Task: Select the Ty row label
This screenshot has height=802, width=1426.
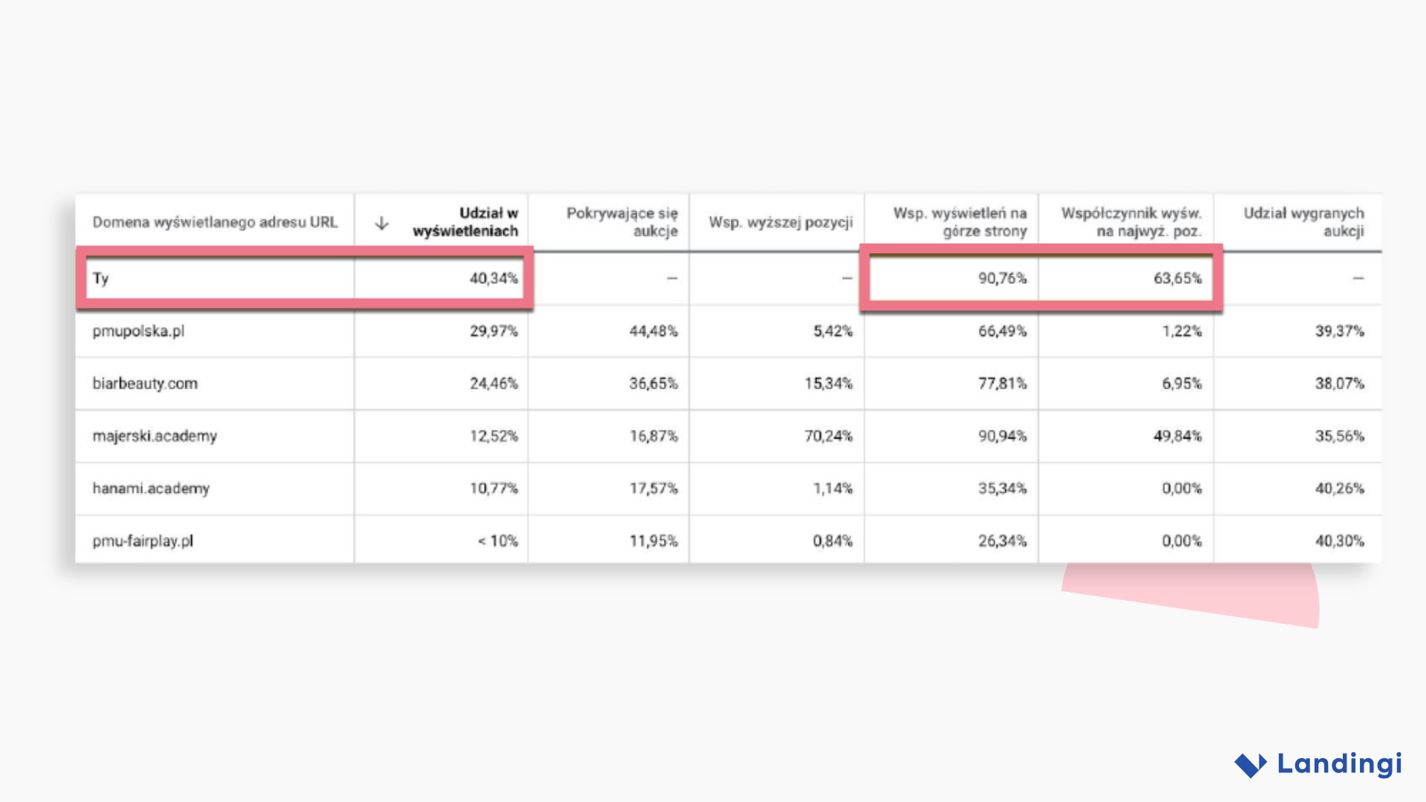Action: tap(101, 278)
